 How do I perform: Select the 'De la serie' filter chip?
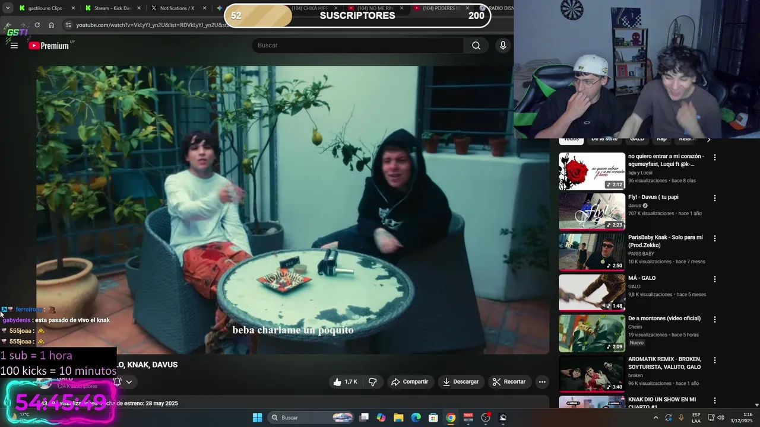[x=604, y=139]
